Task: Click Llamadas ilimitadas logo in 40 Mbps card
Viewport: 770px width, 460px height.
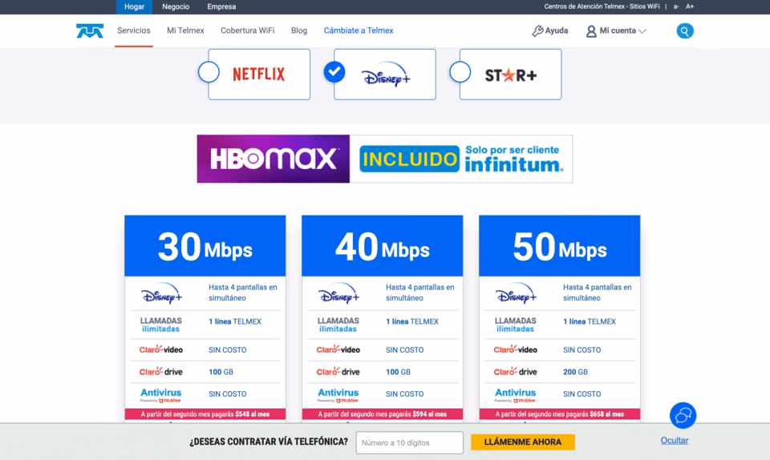Action: pyautogui.click(x=338, y=325)
